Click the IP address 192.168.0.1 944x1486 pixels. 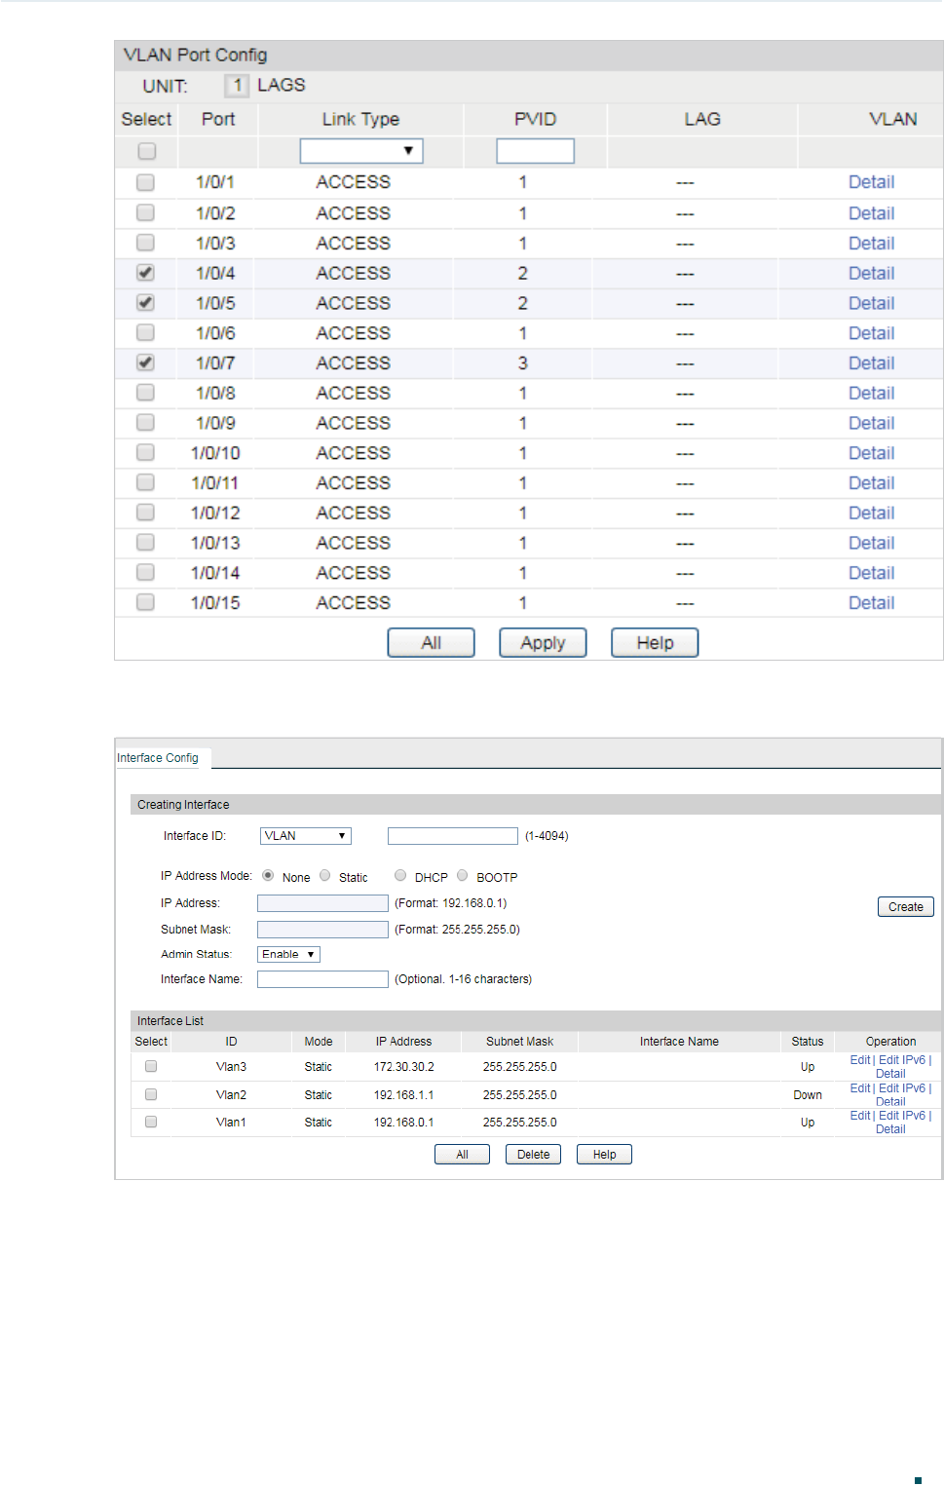tap(404, 1123)
